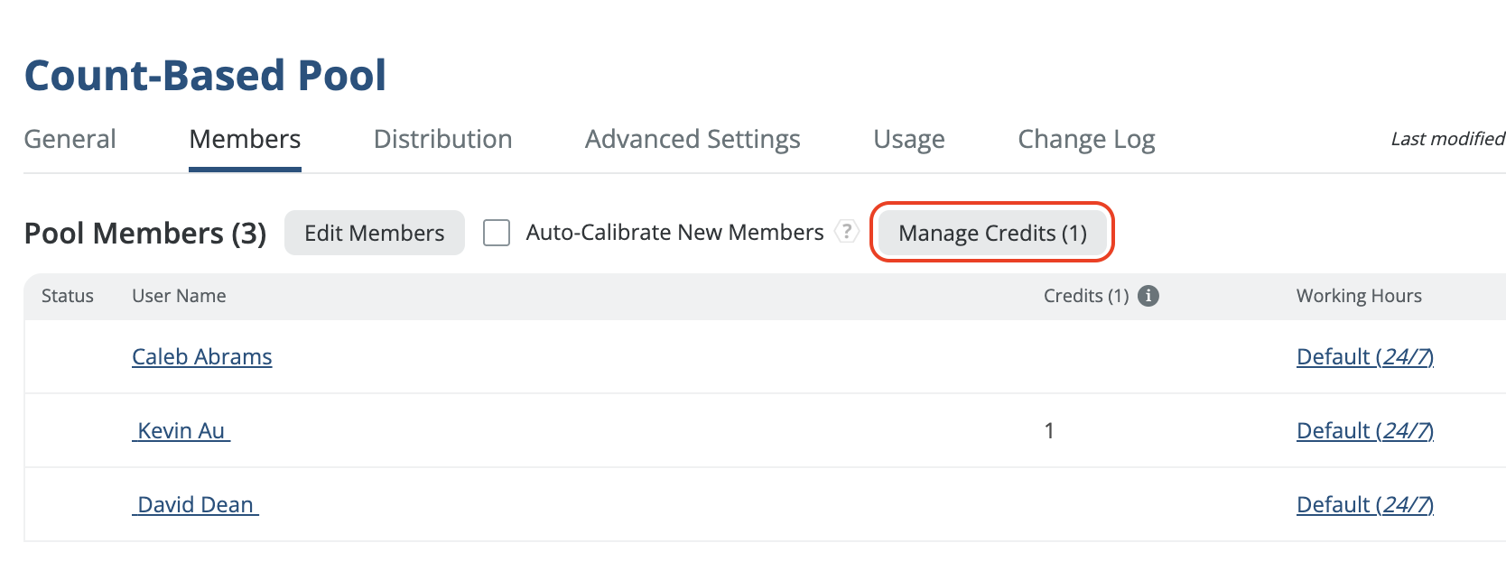Open the General tab
1506x561 pixels.
click(x=70, y=139)
